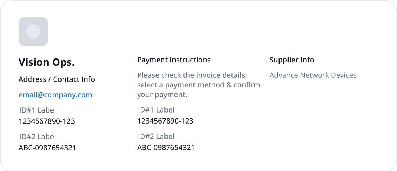Image resolution: width=397 pixels, height=171 pixels.
Task: Click the Supplier Info heading
Action: [x=292, y=60]
